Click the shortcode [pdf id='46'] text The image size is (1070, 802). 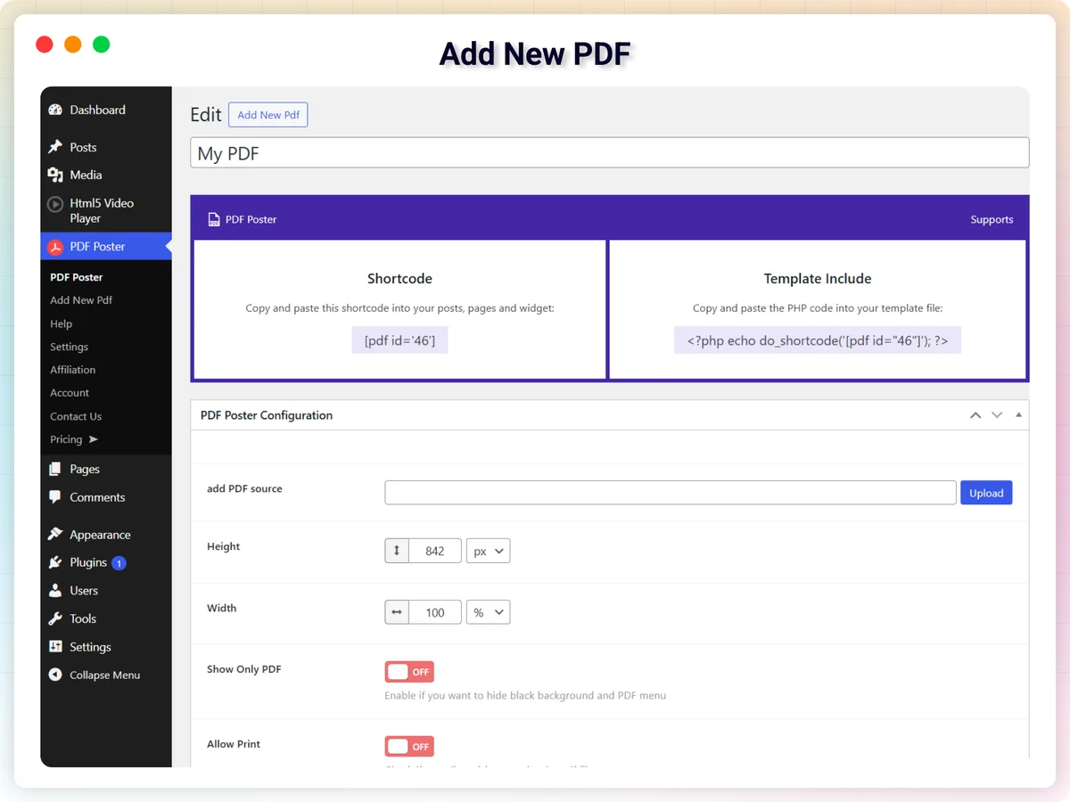[x=399, y=340]
